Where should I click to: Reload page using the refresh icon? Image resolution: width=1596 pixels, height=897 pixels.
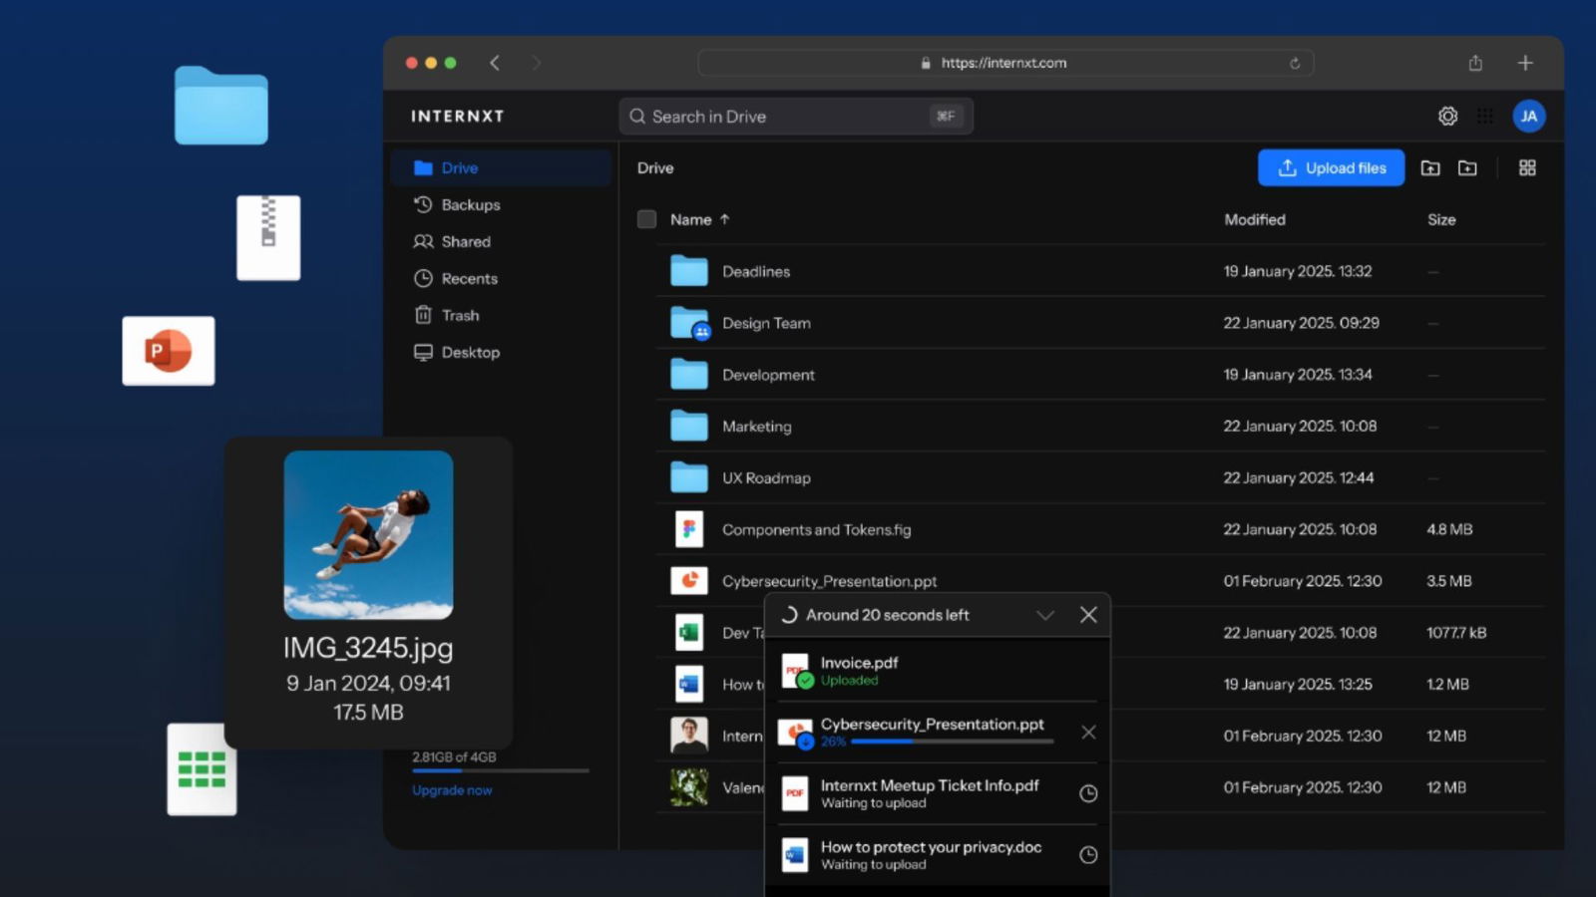pos(1295,63)
